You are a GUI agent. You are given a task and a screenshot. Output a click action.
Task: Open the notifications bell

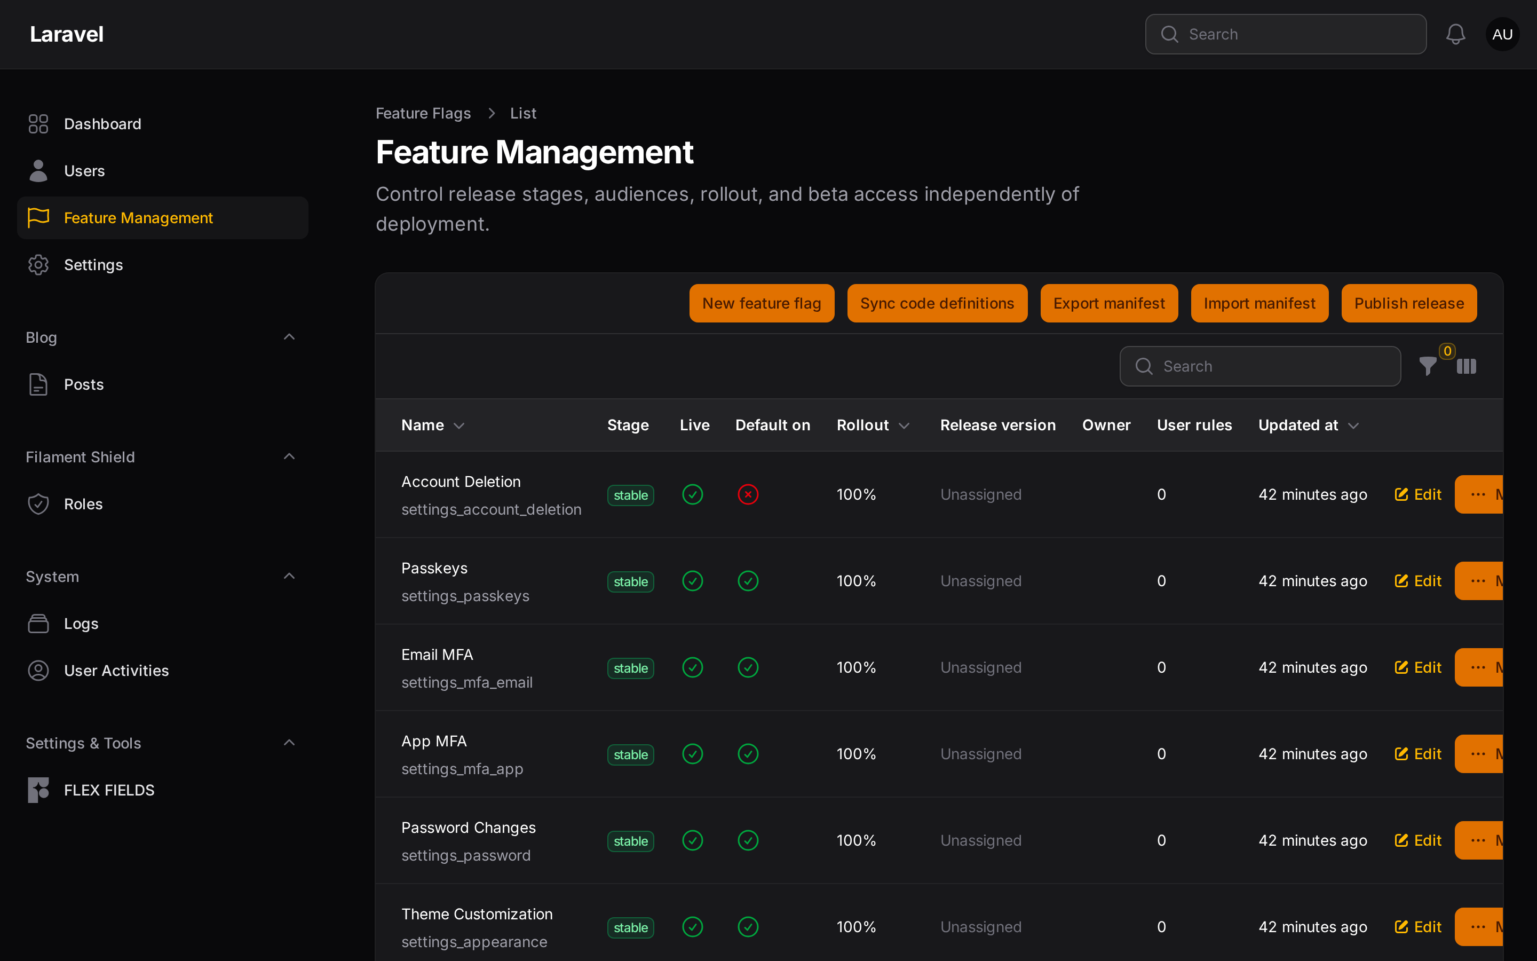coord(1455,34)
